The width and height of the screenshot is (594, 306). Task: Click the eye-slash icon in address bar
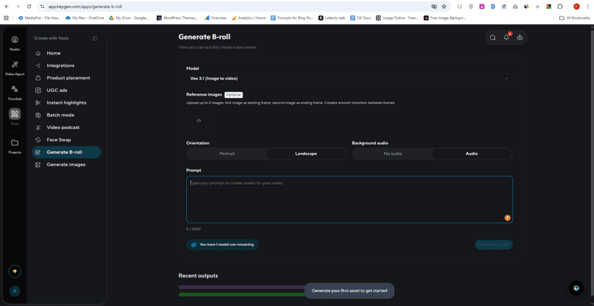click(434, 6)
